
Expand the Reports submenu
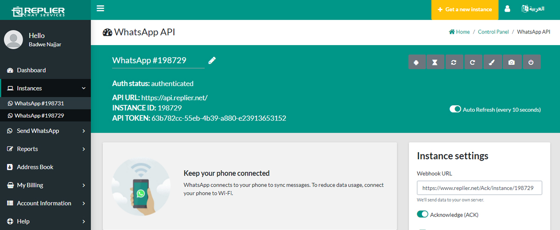point(45,149)
